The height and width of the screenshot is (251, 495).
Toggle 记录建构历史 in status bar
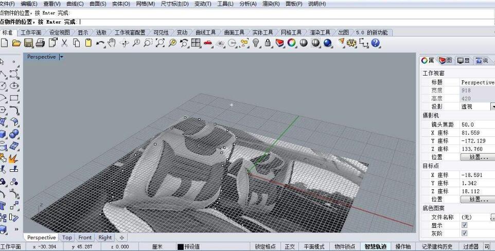(x=437, y=246)
